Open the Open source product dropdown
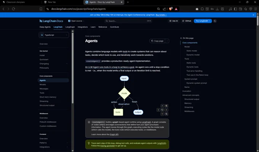The height and width of the screenshot is (152, 259). [x=76, y=21]
